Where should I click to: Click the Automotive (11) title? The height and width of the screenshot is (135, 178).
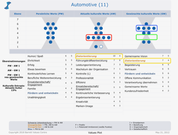tap(89, 5)
